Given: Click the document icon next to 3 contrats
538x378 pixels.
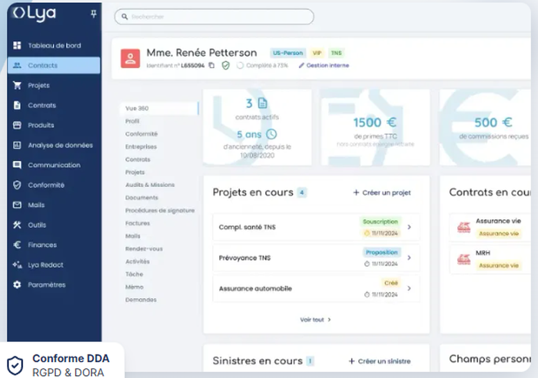Looking at the screenshot, I should 263,103.
